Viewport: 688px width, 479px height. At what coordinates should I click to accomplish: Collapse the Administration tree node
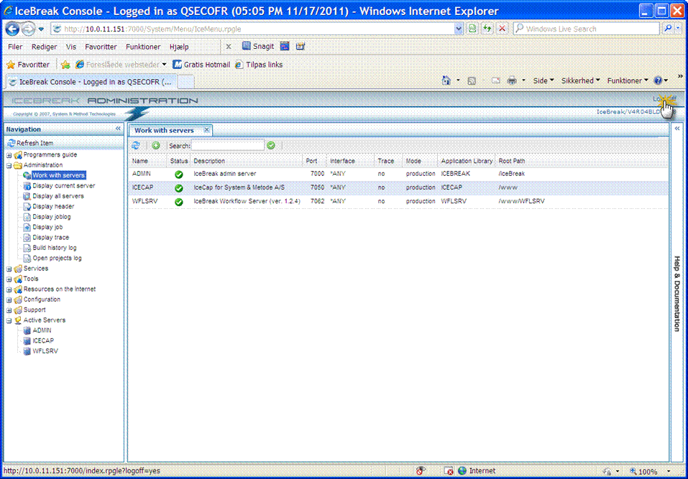(9, 165)
